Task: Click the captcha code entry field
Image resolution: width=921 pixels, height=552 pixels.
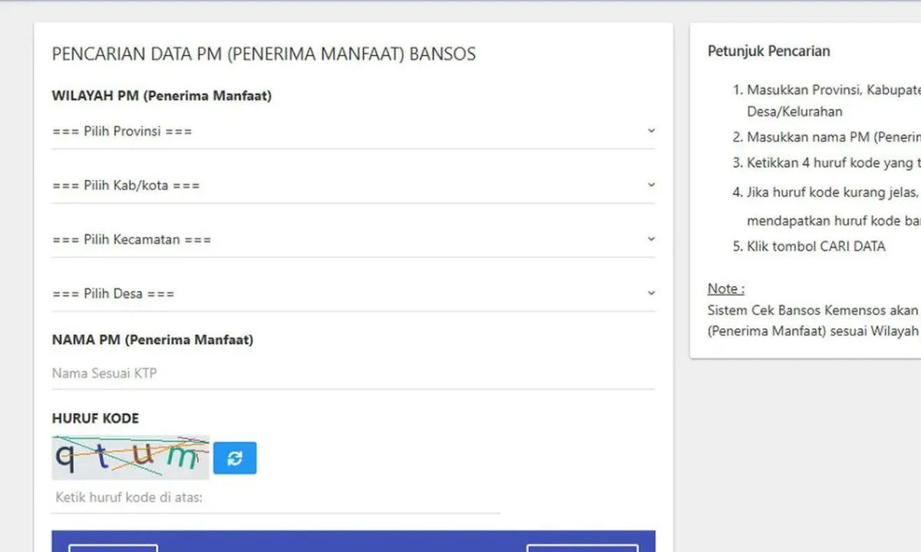Action: tap(276, 498)
